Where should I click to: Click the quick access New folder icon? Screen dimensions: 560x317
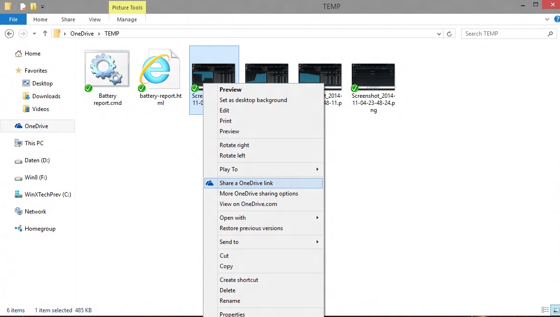(33, 7)
